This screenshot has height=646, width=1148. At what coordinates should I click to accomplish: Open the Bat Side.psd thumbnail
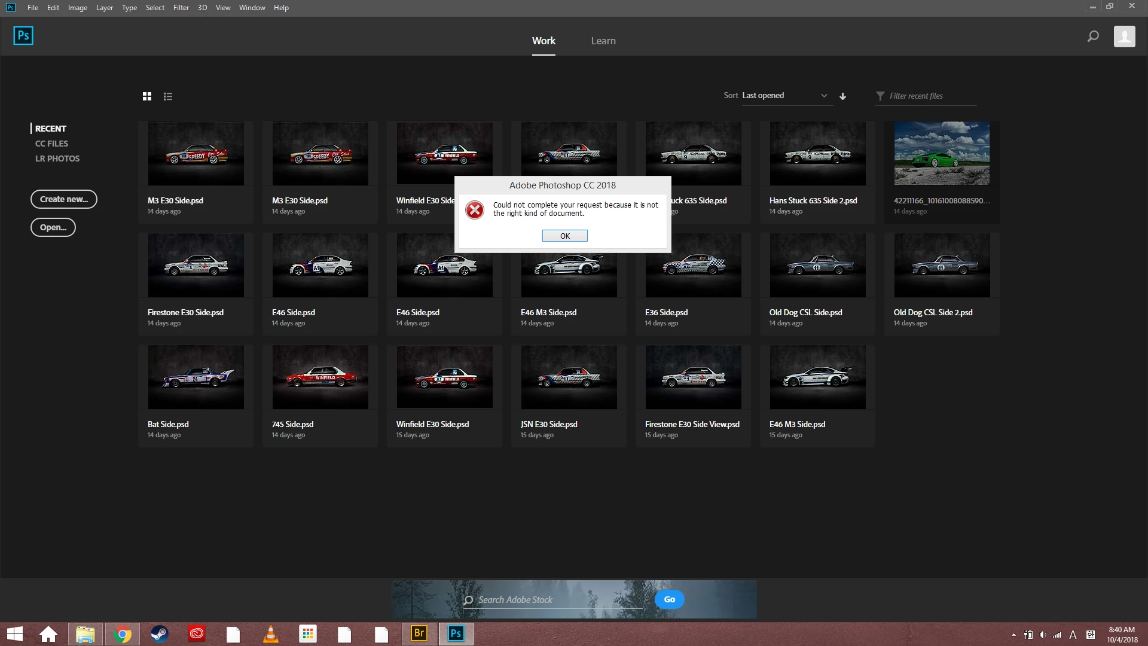coord(196,377)
